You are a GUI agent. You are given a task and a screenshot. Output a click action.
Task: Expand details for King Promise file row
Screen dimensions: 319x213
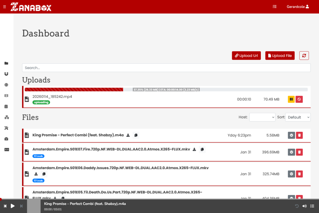point(291,135)
